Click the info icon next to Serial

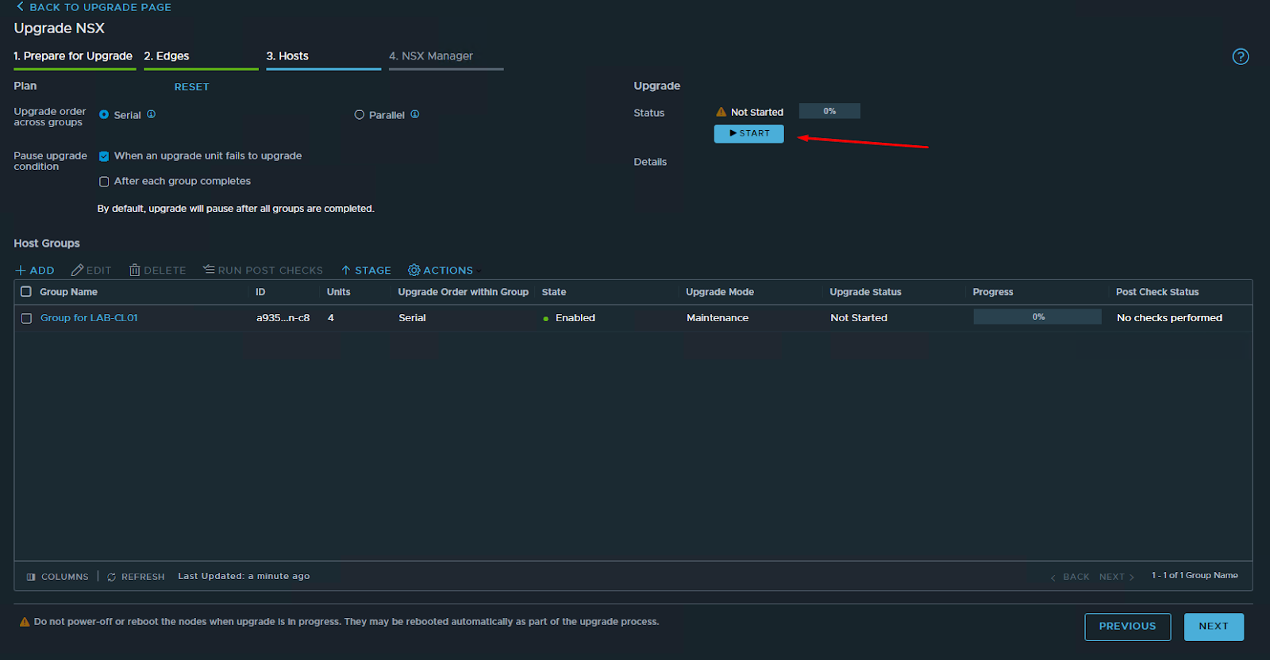coord(151,114)
